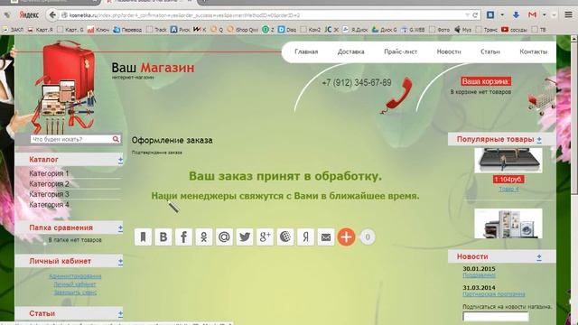Click the Яндекс logo button

[x=29, y=15]
